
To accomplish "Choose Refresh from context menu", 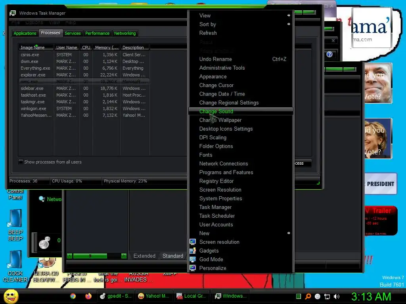I will coord(241,33).
